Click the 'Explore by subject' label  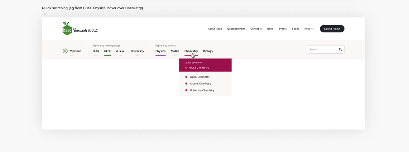tap(165, 45)
